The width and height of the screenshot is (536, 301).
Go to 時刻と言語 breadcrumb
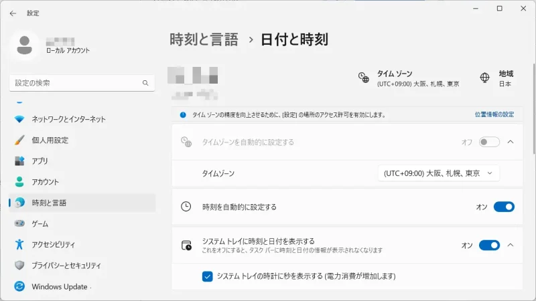pyautogui.click(x=204, y=39)
